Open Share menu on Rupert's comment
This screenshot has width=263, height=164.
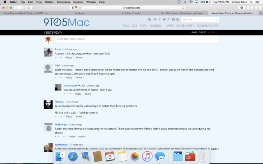click(79, 57)
